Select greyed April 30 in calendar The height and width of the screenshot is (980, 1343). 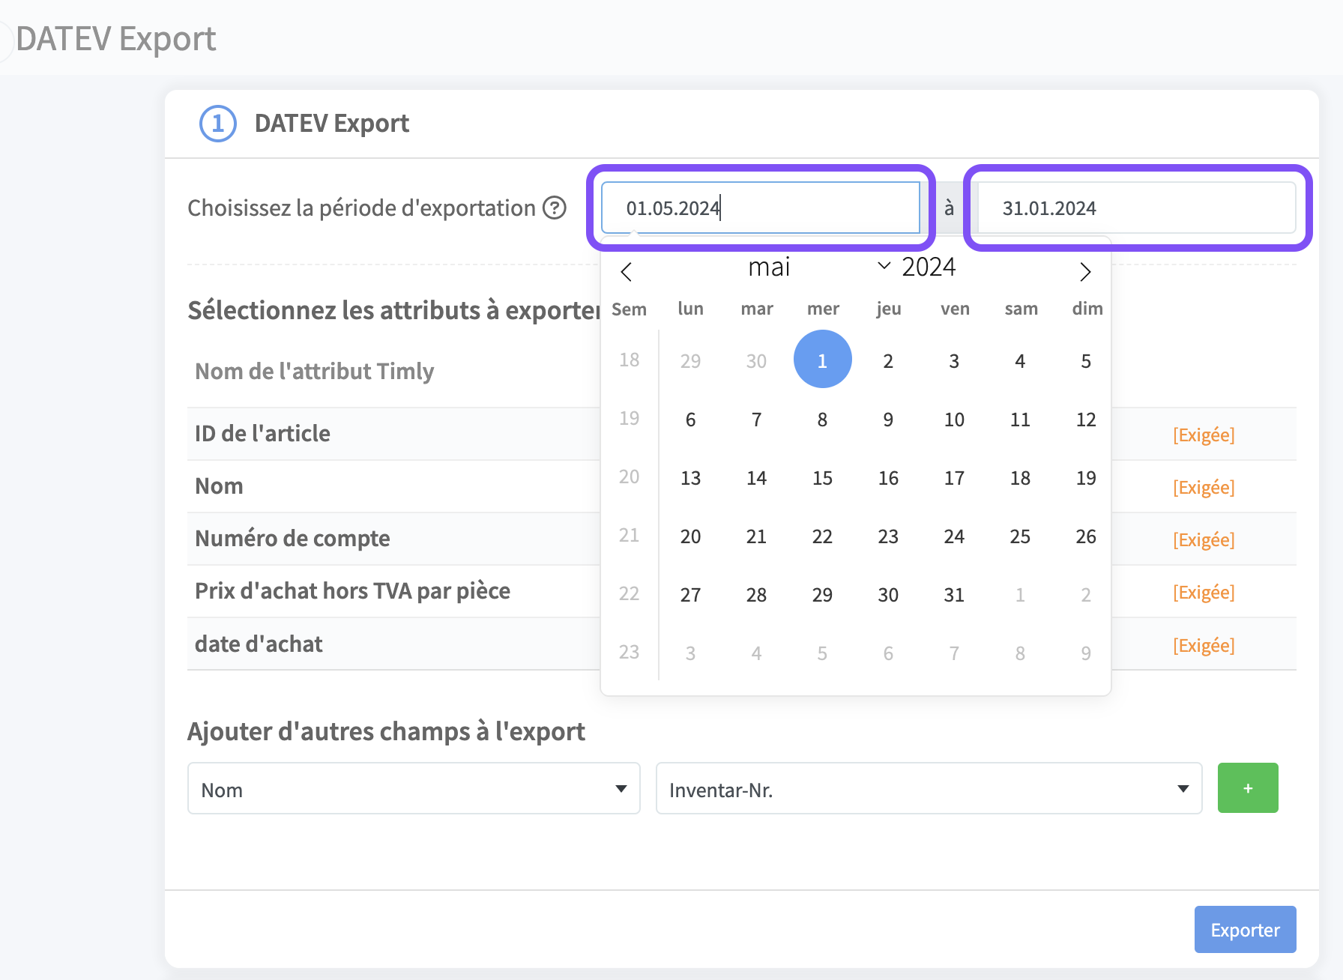click(756, 361)
